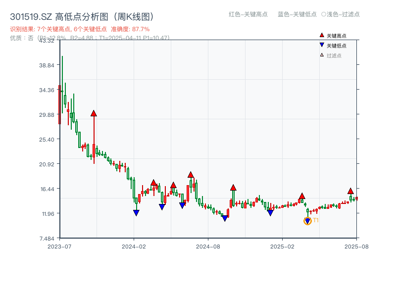Click the rightmost red triangle near 2025-08
The width and height of the screenshot is (396, 297).
350,190
